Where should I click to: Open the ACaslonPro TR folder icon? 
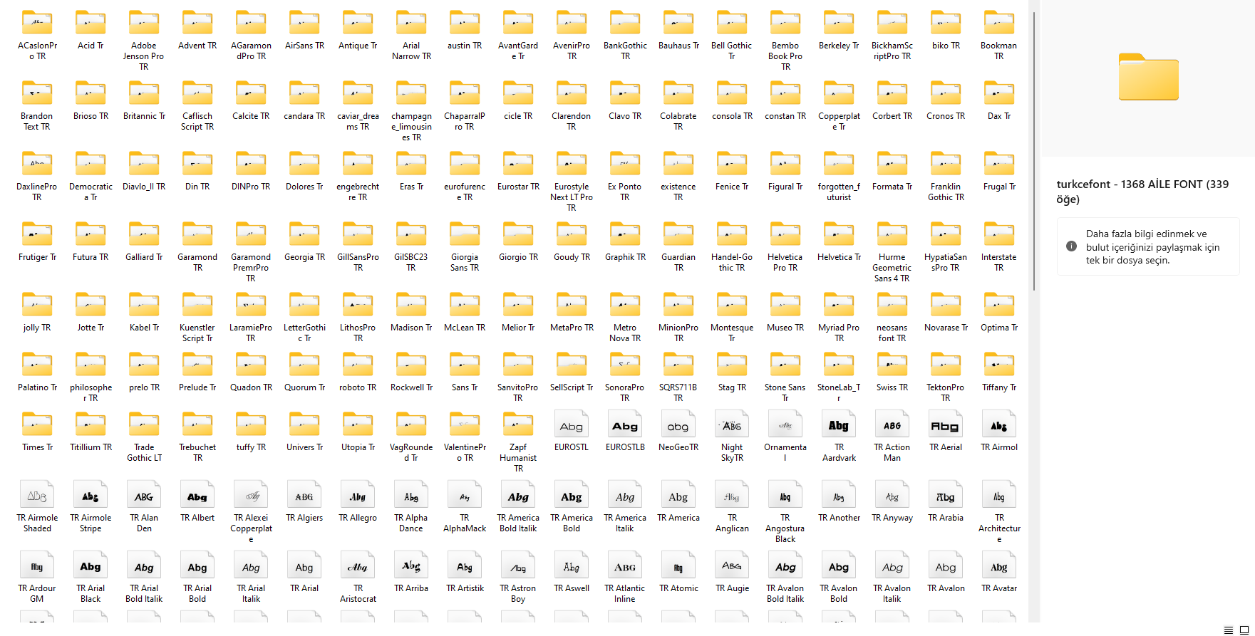click(37, 23)
